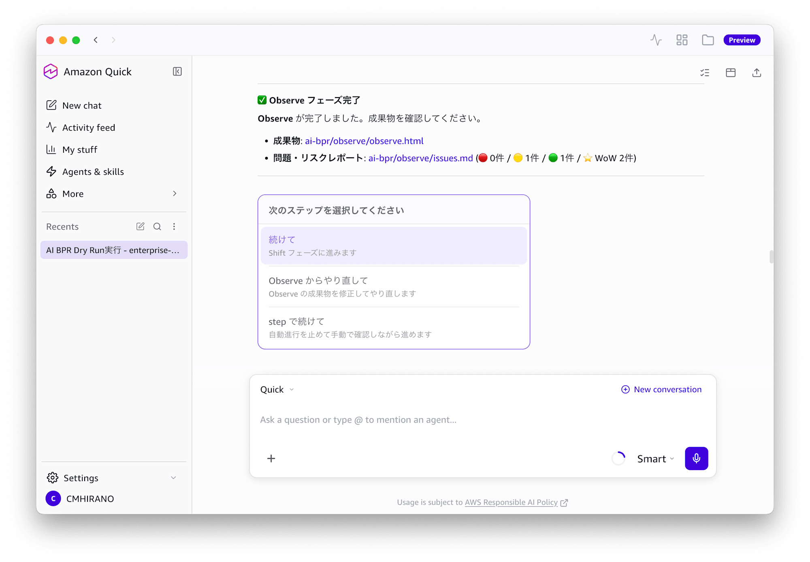Open the task checklist icon
This screenshot has width=810, height=562.
(x=705, y=73)
